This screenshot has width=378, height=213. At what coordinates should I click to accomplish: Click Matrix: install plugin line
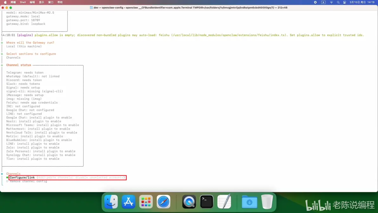point(35,136)
